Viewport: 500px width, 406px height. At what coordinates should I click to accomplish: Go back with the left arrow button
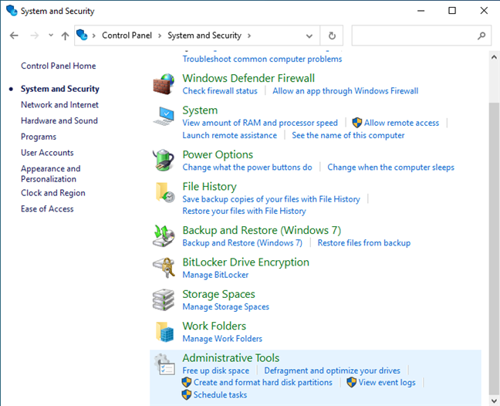click(x=14, y=36)
